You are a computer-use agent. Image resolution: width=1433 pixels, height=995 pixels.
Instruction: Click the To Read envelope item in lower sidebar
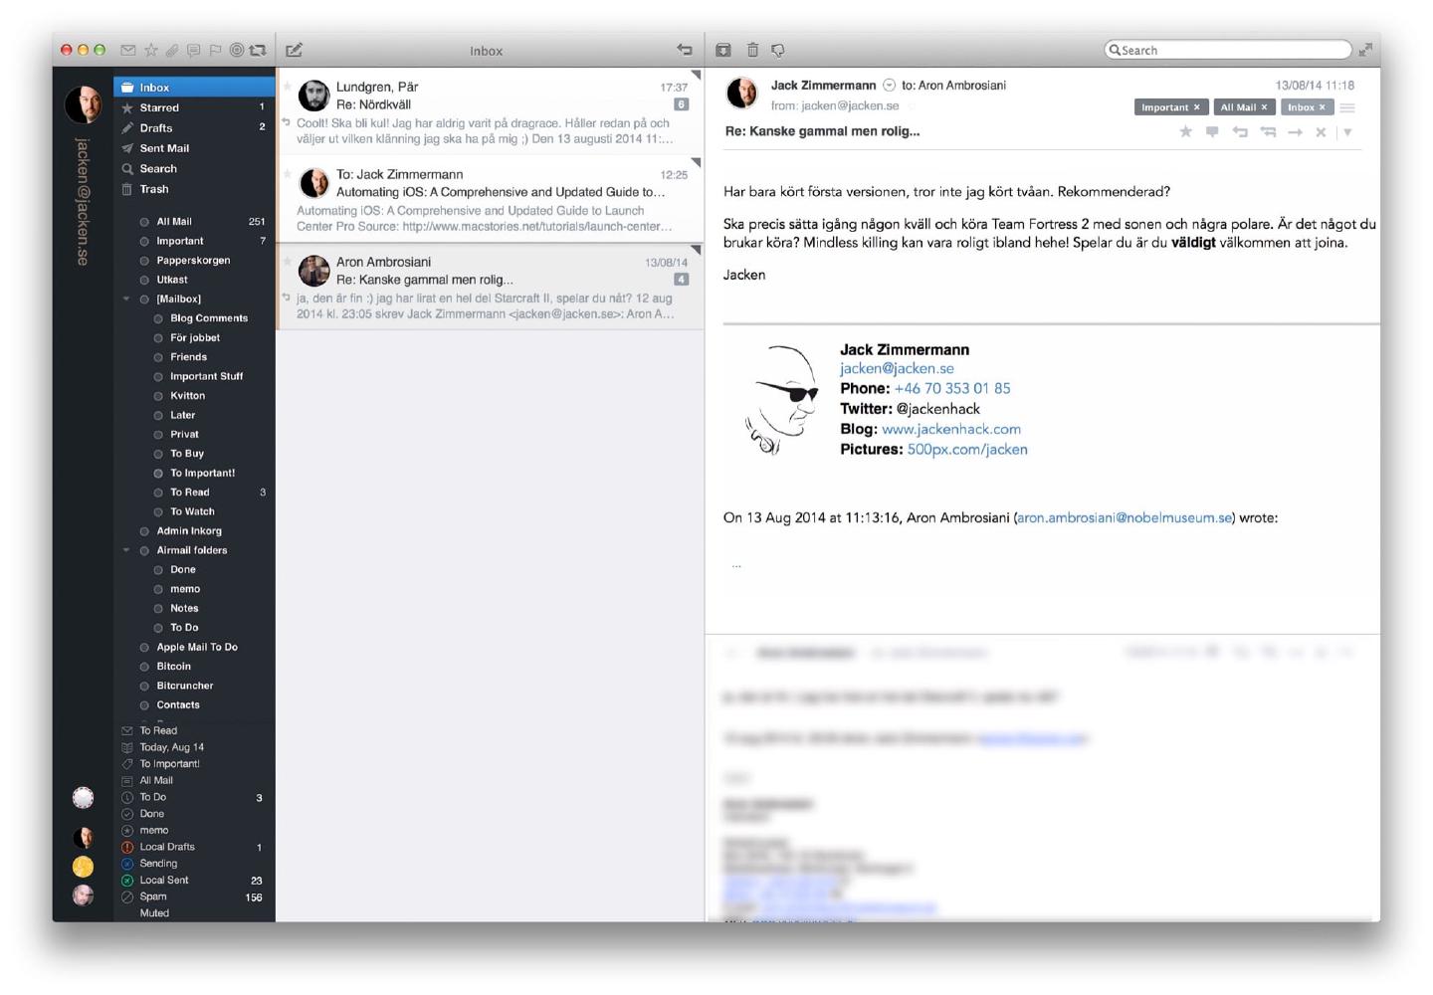pyautogui.click(x=194, y=730)
